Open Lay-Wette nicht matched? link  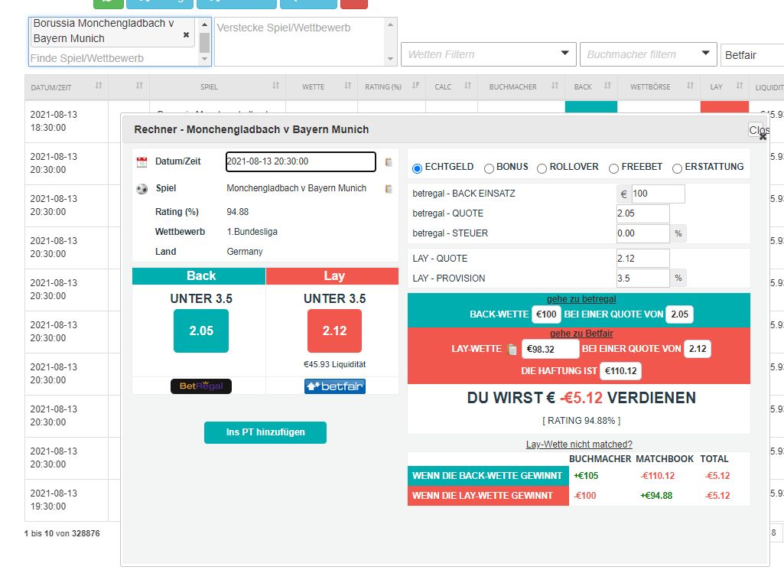[579, 445]
